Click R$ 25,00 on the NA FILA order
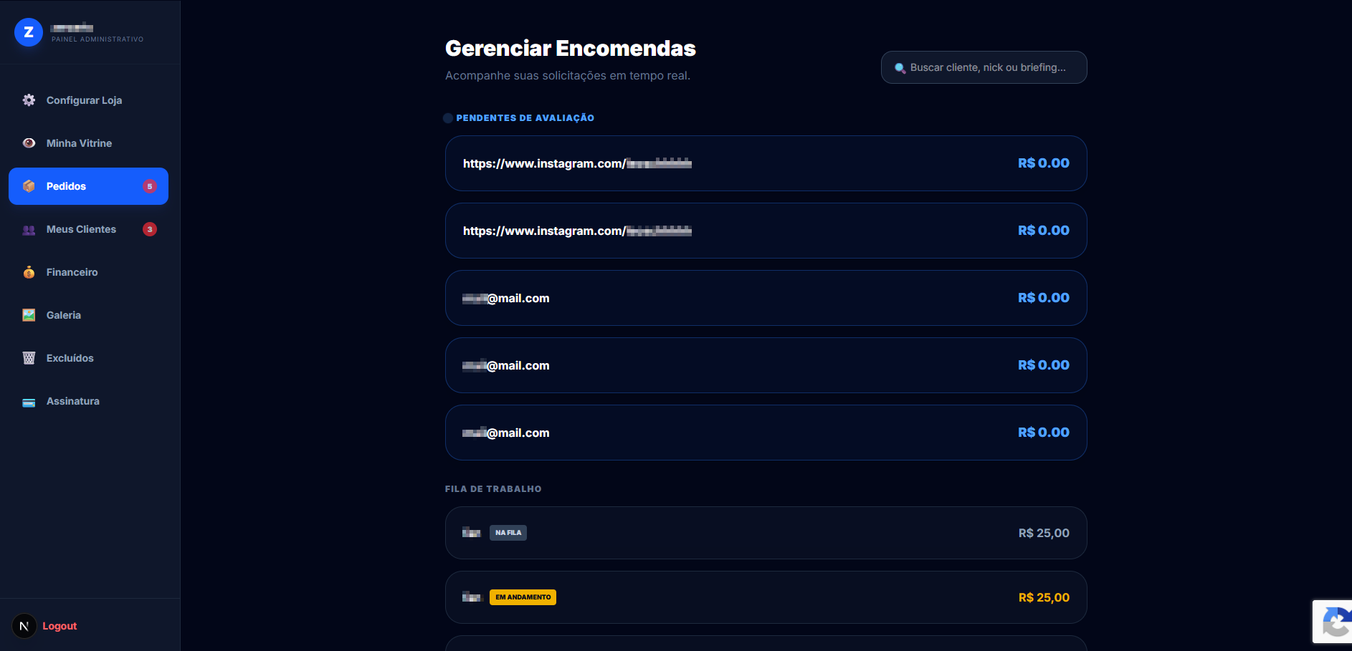 click(x=1044, y=533)
